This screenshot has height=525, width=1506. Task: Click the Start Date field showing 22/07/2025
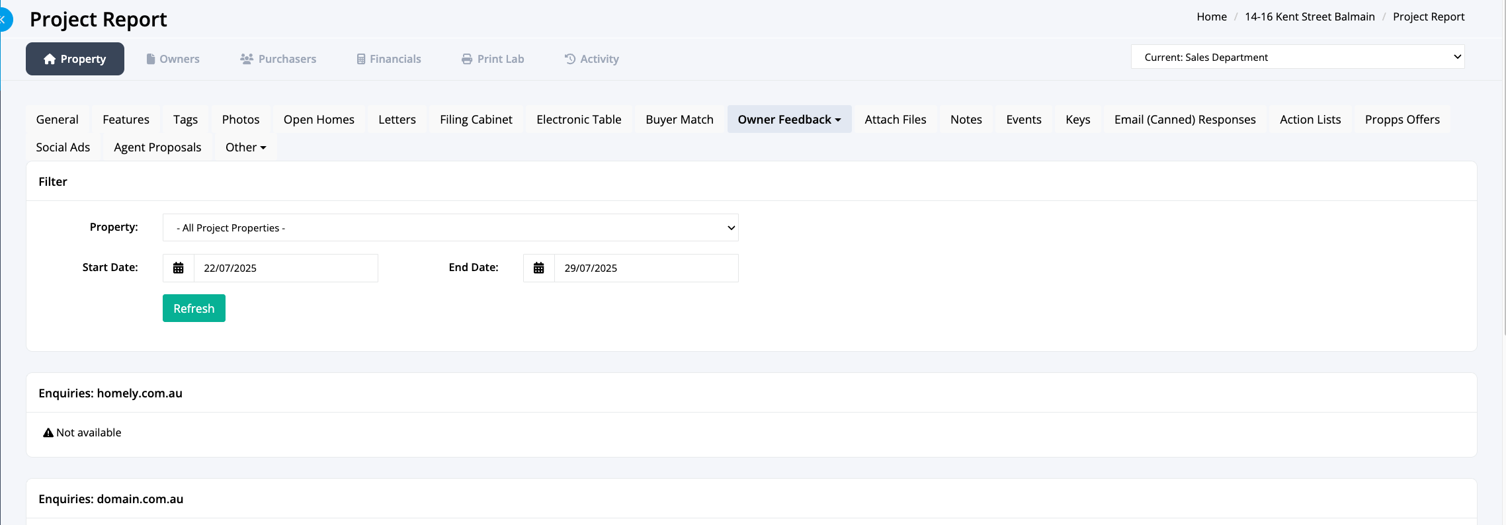[x=286, y=268]
